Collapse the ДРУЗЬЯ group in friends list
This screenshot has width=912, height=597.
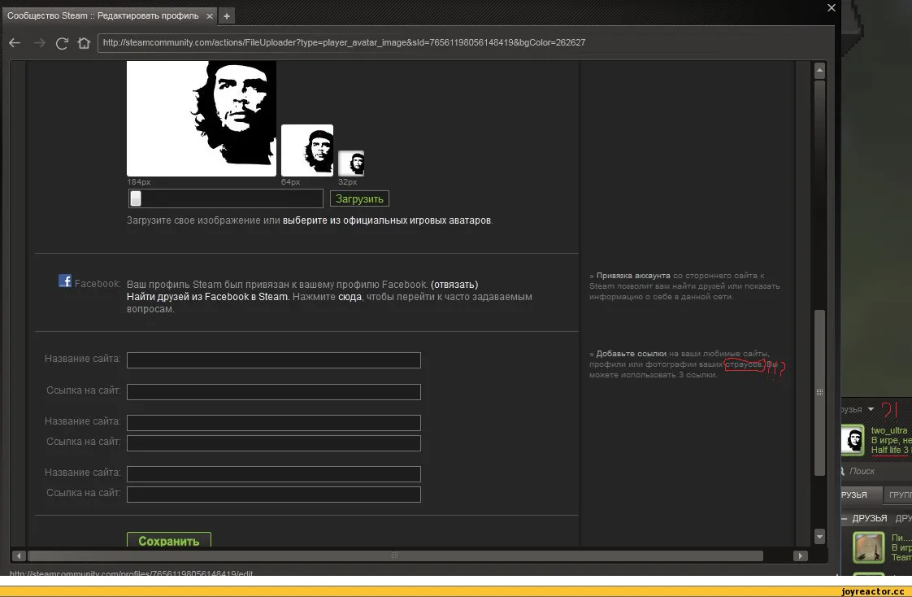pyautogui.click(x=845, y=518)
